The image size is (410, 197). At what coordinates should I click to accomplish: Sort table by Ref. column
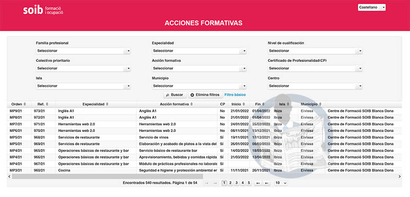43,104
